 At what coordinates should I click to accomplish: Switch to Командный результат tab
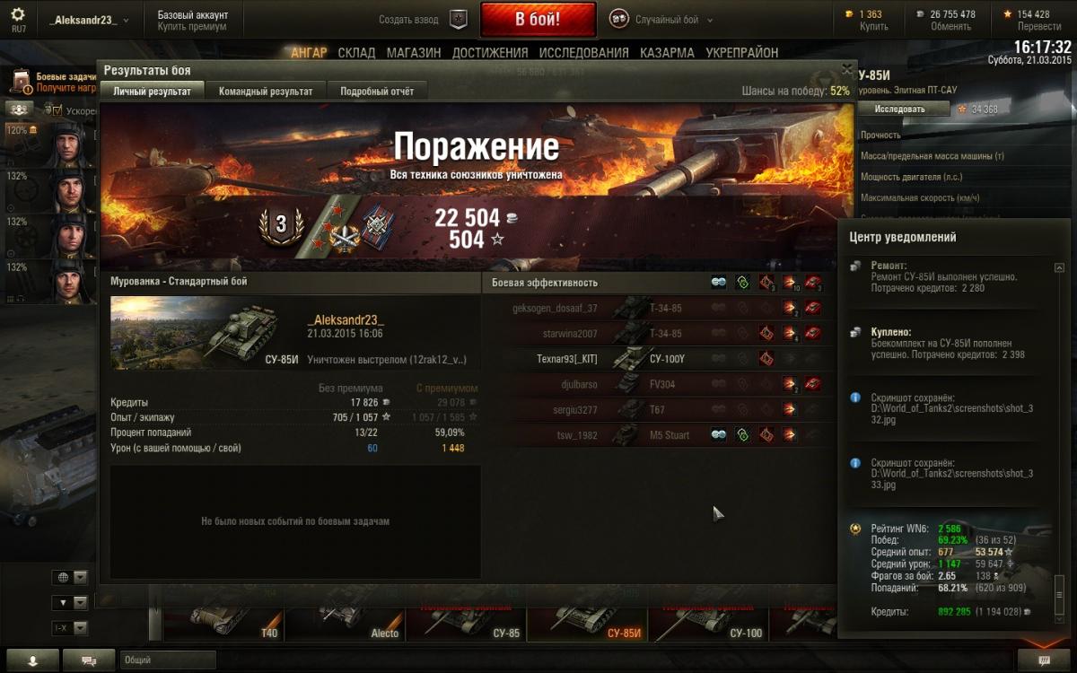266,92
